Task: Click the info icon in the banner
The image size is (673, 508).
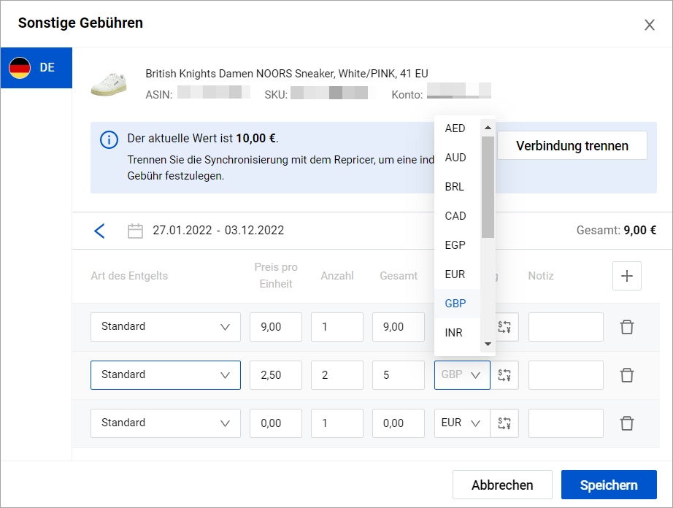Action: point(109,140)
